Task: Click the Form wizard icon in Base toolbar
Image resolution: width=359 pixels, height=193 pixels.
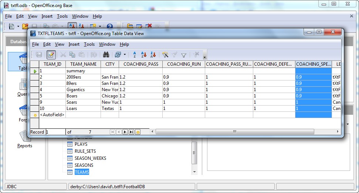Action: point(93,27)
